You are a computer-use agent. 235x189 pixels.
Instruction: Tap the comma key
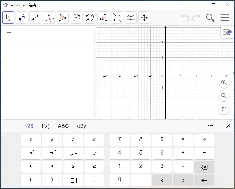click(94, 180)
